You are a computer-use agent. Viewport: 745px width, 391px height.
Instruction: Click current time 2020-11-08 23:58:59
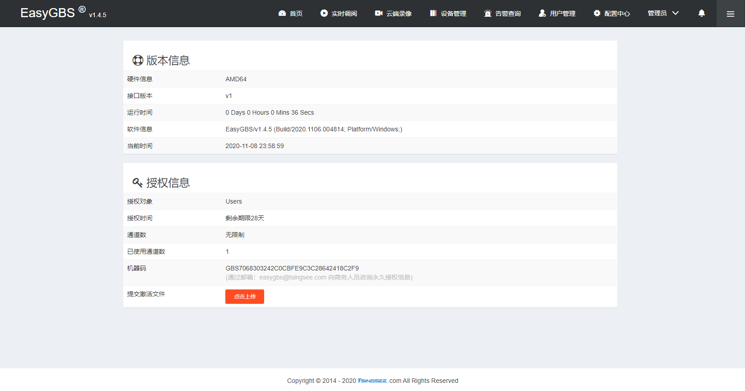(255, 146)
